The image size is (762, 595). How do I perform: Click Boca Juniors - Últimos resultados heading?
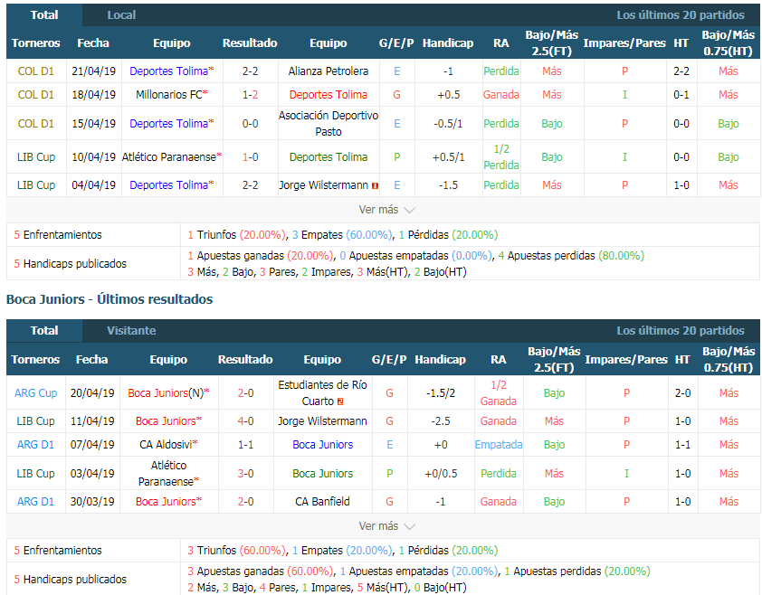(x=110, y=299)
